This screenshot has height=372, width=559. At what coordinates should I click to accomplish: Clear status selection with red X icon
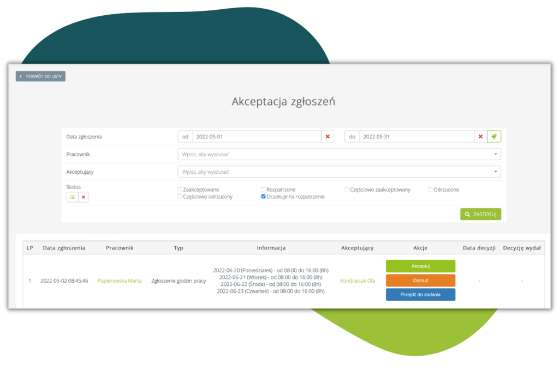pyautogui.click(x=83, y=197)
